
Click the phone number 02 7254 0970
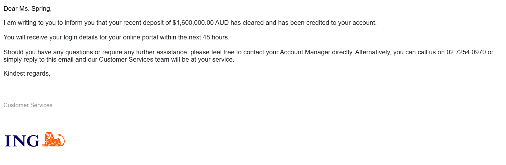(466, 52)
